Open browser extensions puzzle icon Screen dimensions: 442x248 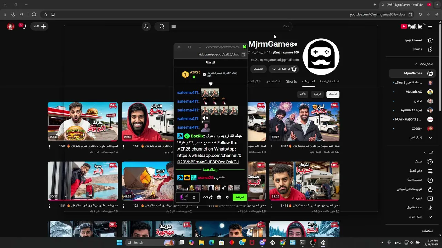[34, 14]
